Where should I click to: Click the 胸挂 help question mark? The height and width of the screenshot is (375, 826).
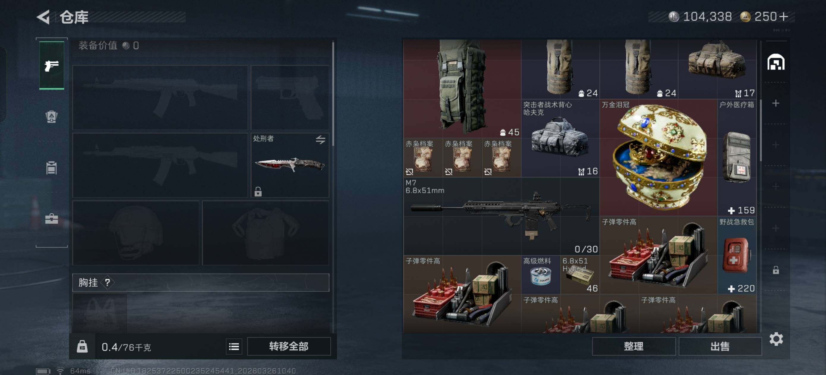[108, 282]
